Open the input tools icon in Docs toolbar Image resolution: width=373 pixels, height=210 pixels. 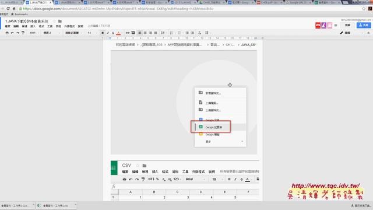[x=207, y=33]
